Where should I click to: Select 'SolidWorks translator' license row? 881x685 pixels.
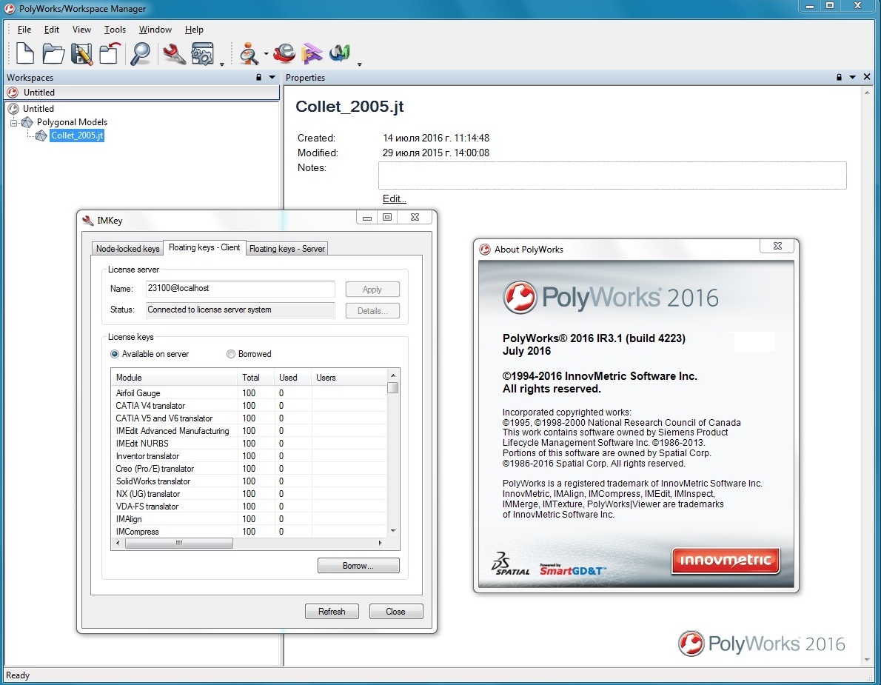click(x=249, y=481)
